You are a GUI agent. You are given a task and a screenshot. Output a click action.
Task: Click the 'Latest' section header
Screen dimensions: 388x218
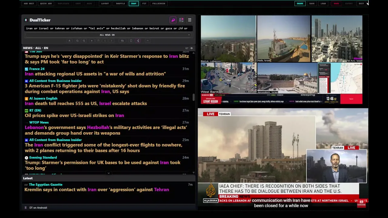tap(28, 178)
